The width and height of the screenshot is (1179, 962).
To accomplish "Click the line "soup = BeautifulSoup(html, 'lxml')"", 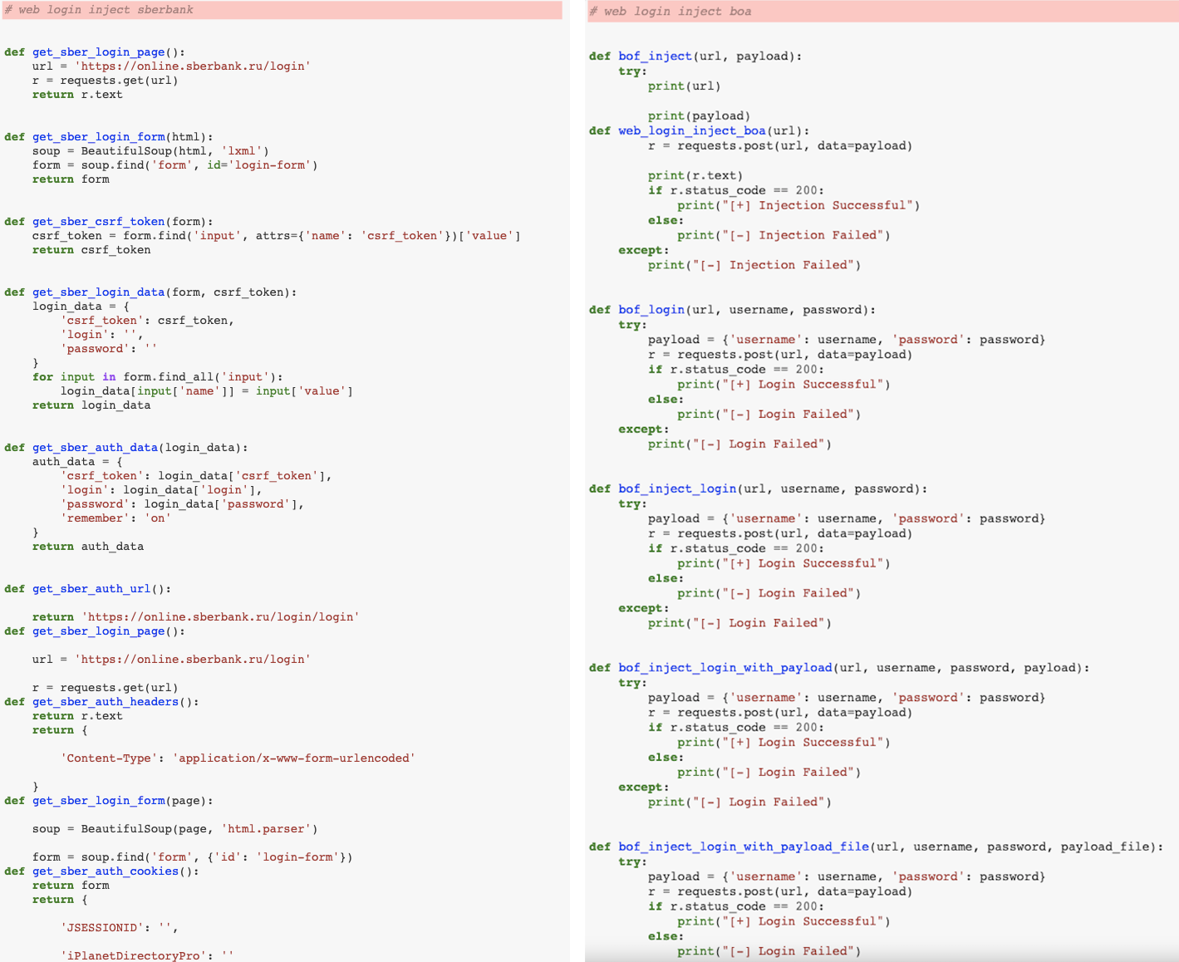I will click(x=150, y=150).
